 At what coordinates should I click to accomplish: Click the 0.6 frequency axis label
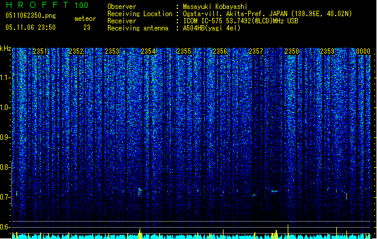click(x=4, y=227)
